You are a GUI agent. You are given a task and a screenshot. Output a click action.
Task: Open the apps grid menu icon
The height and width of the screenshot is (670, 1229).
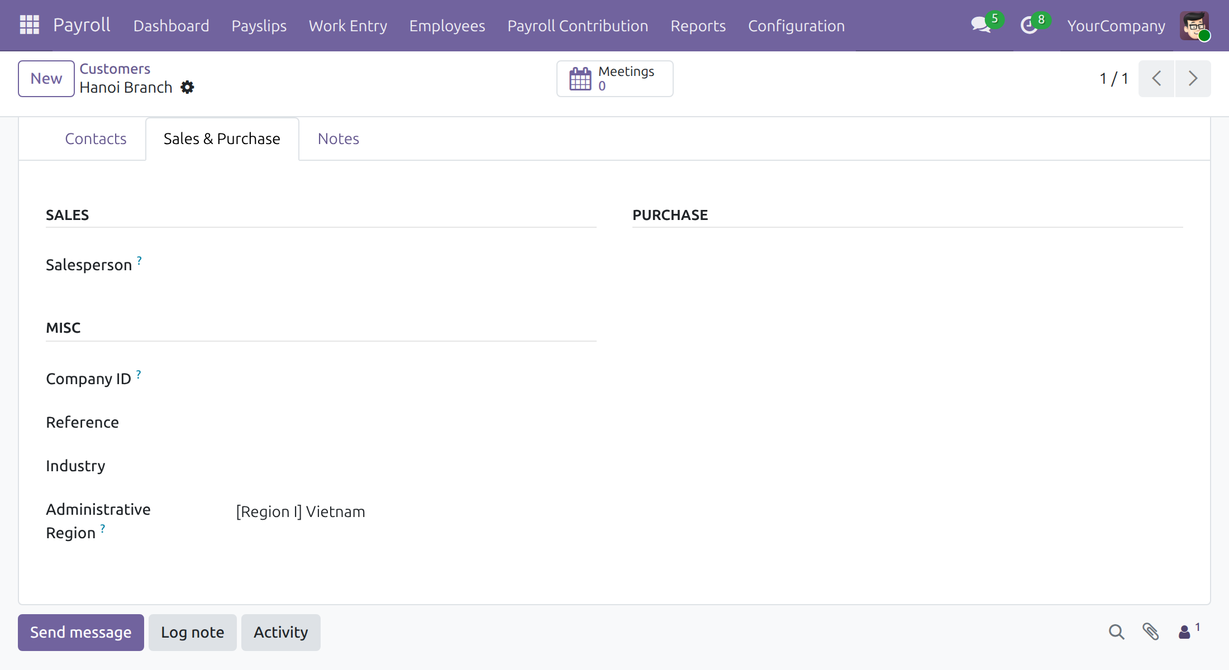pyautogui.click(x=29, y=25)
